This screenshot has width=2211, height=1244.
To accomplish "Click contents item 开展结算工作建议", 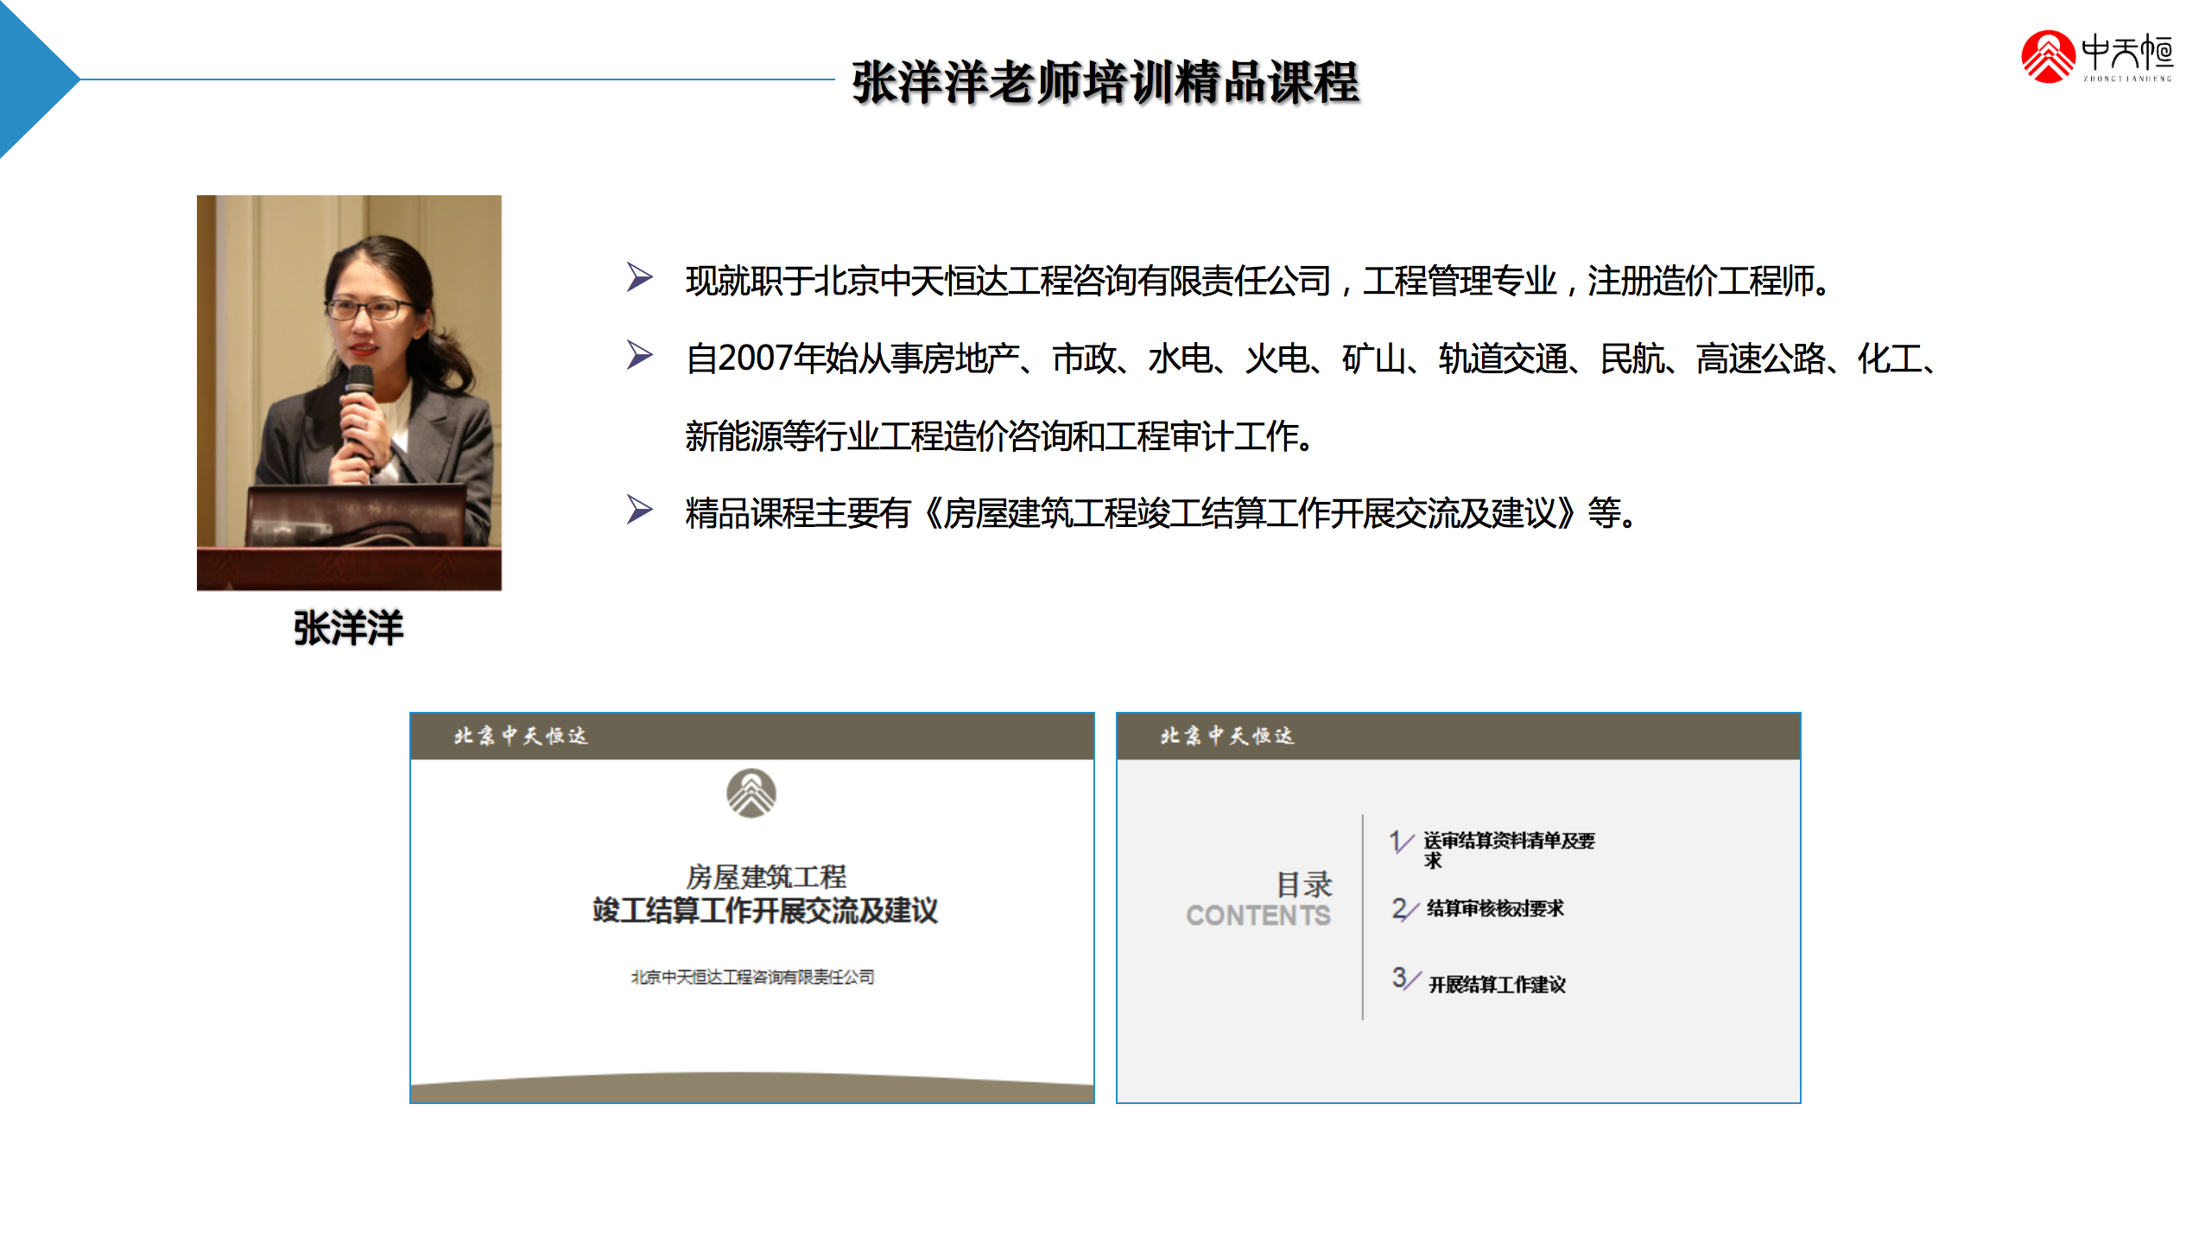I will pyautogui.click(x=1497, y=985).
